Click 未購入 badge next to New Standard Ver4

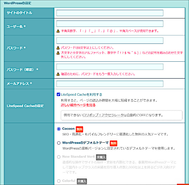point(101,157)
